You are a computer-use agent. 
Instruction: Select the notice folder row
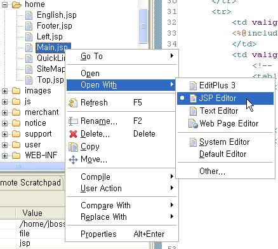pos(36,123)
